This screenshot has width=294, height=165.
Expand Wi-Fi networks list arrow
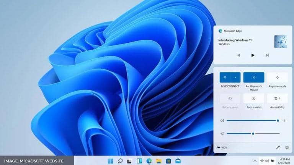235,77
